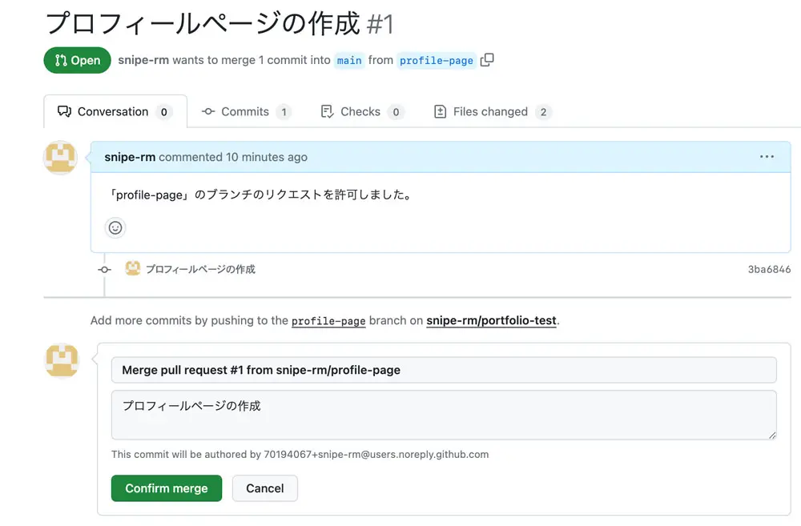Screen dimensions: 801x526
Task: Click the small commit author avatar
Action: pos(133,269)
